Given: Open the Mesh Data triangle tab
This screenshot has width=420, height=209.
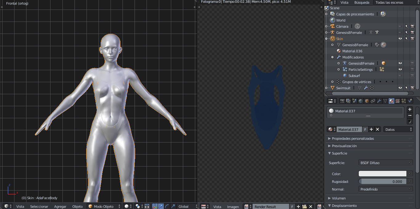Looking at the screenshot, I should (x=385, y=101).
